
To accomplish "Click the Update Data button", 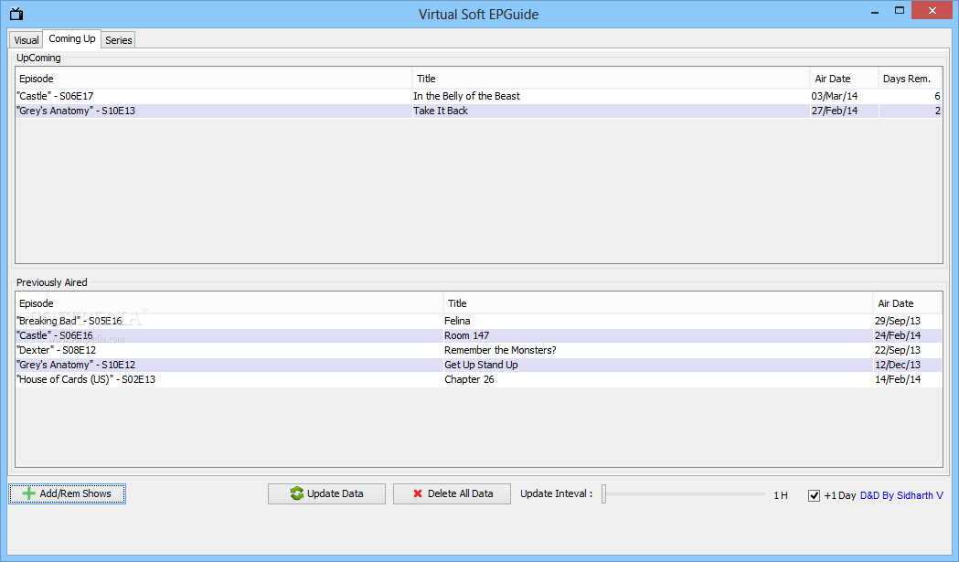I will click(x=326, y=493).
